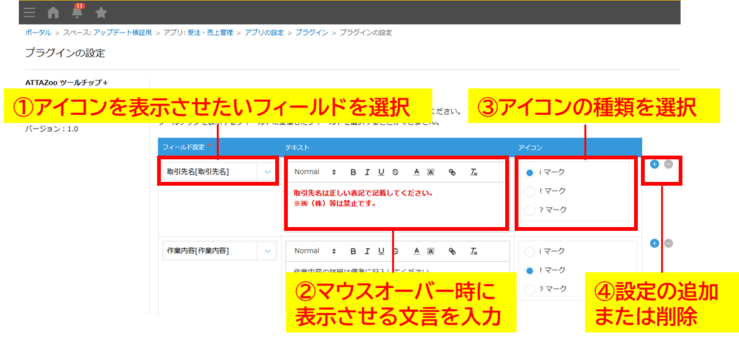Open the 作業内容 field dropdown

pyautogui.click(x=267, y=251)
